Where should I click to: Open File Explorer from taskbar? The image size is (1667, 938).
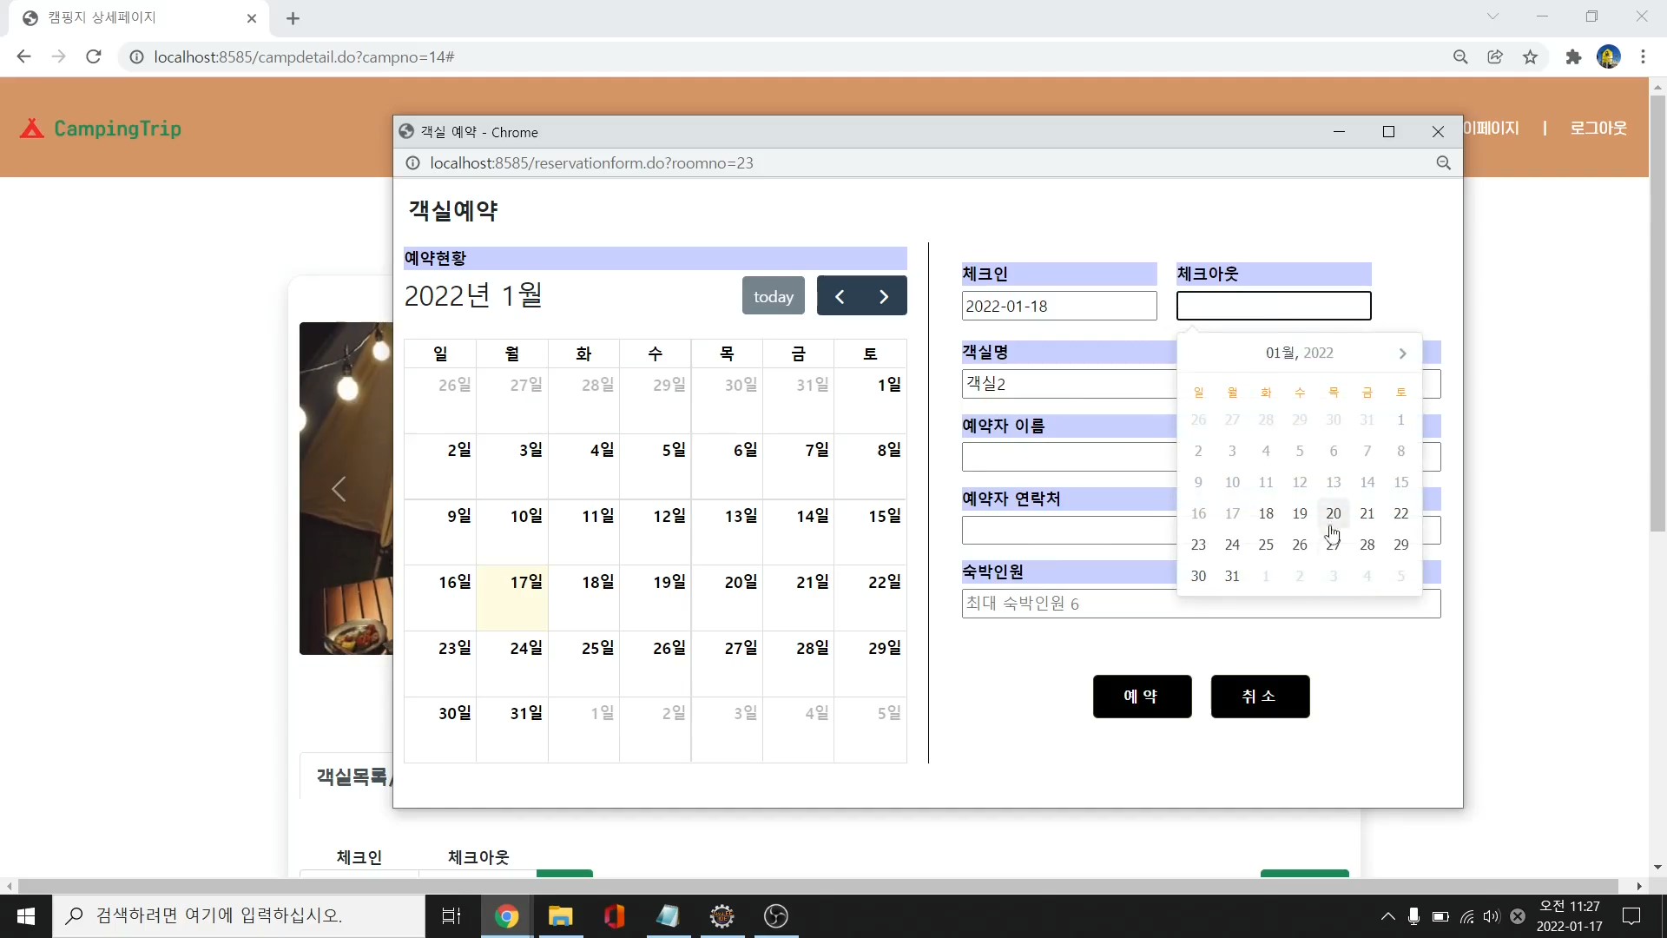[x=561, y=916]
